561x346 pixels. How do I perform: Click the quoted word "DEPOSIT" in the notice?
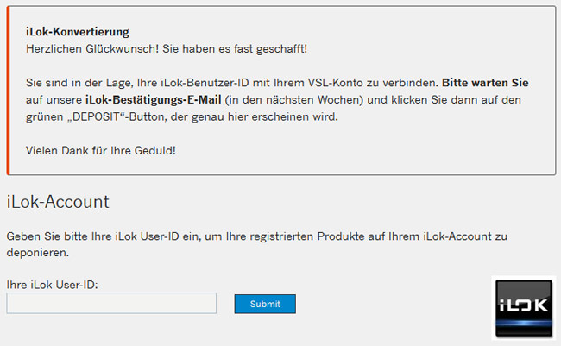(x=99, y=116)
